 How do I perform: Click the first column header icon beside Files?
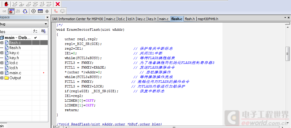tap(35, 31)
